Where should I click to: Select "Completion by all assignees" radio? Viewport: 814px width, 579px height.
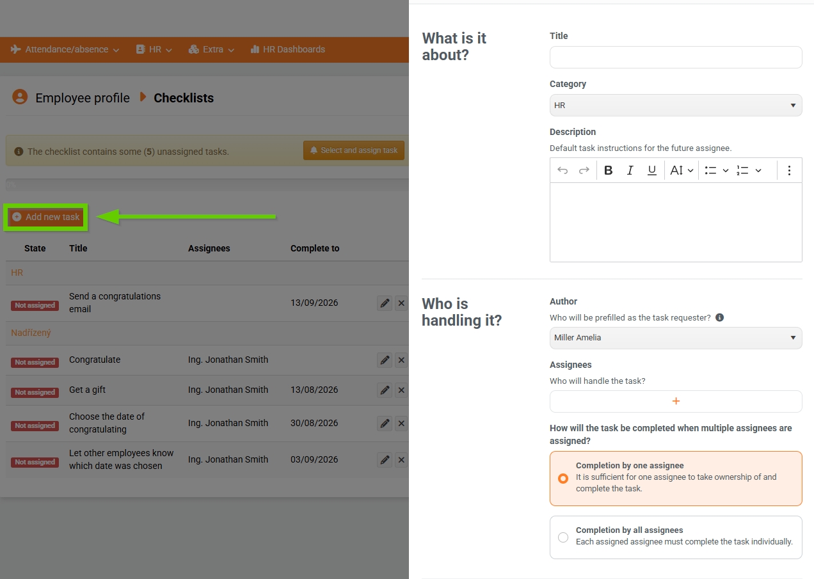coord(563,537)
